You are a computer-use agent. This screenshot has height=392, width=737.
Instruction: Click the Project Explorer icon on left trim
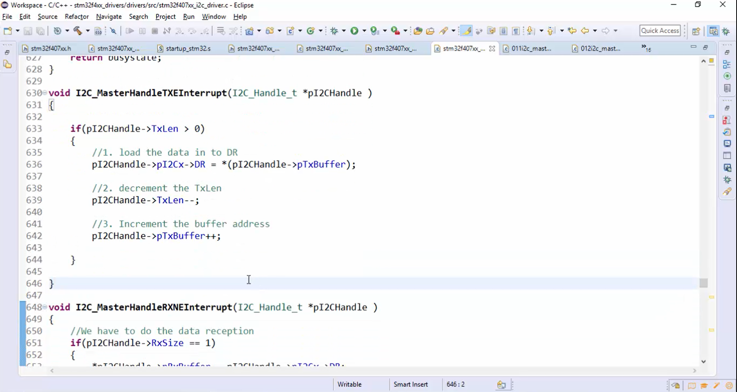(7, 65)
